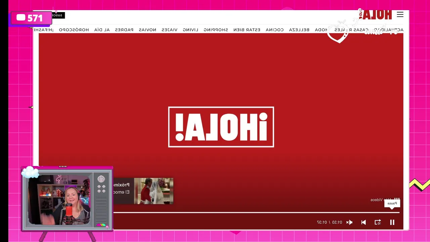This screenshot has width=430, height=242.
Task: Click the replay 10 seconds icon
Action: tap(378, 222)
